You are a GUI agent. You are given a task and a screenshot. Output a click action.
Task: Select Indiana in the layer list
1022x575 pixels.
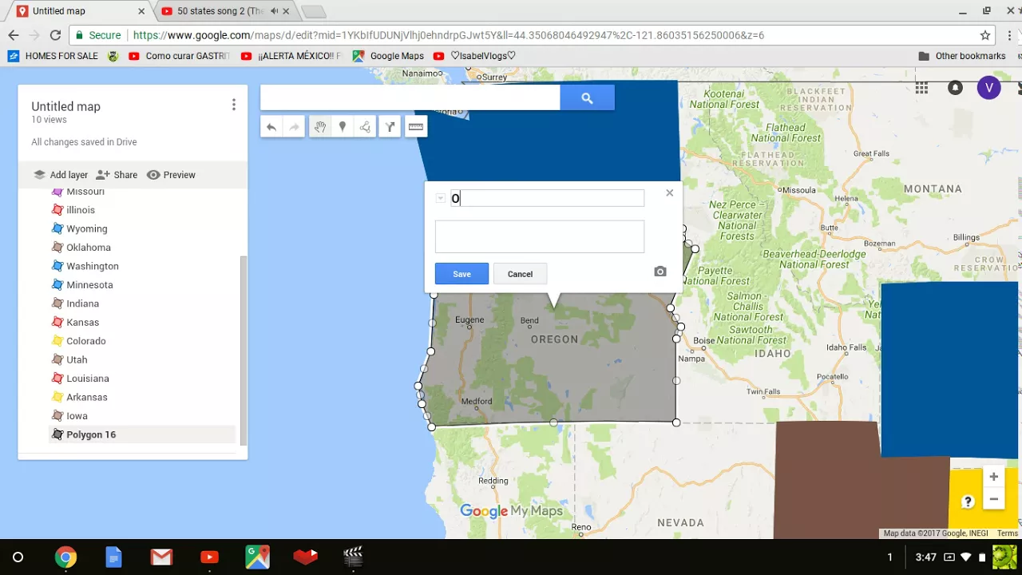pos(83,303)
